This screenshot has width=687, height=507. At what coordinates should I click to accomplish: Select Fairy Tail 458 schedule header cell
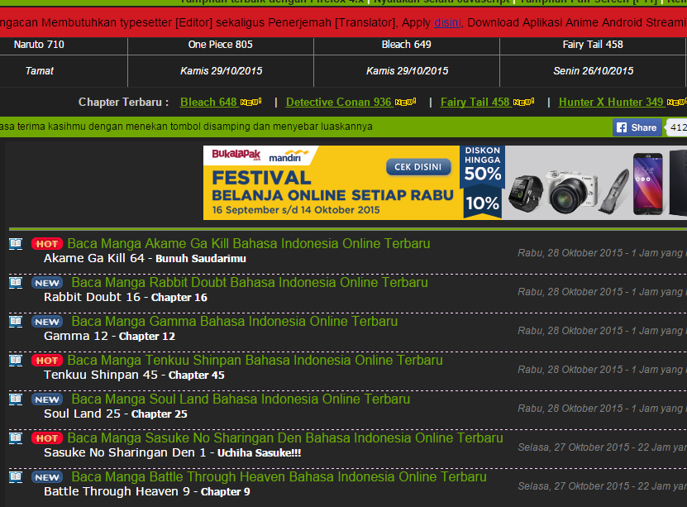coord(593,45)
